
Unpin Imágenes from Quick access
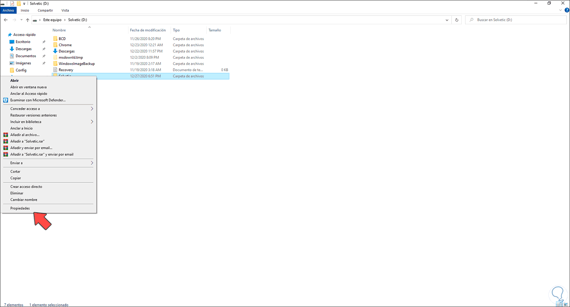point(44,63)
